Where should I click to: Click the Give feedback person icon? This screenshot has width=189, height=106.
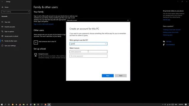pos(164,44)
